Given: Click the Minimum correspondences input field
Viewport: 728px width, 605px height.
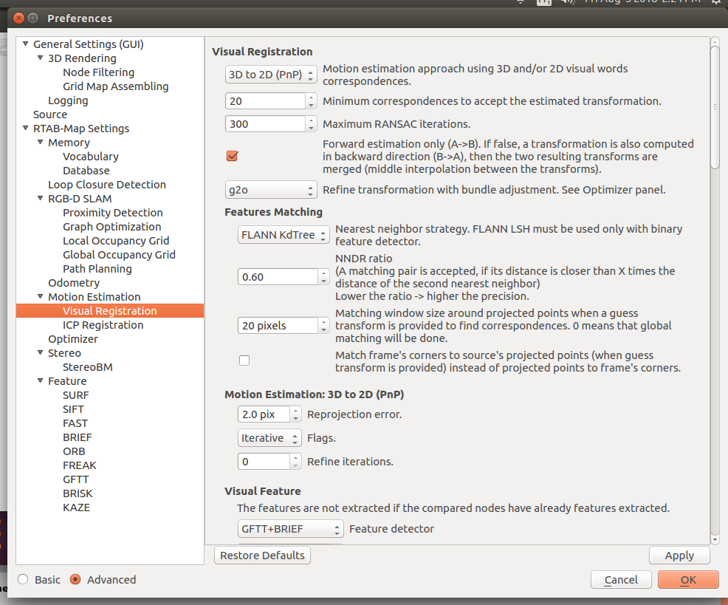Looking at the screenshot, I should pyautogui.click(x=266, y=101).
